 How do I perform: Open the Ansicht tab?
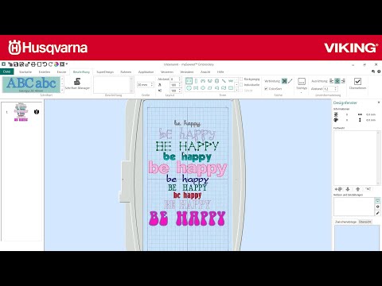pyautogui.click(x=205, y=72)
